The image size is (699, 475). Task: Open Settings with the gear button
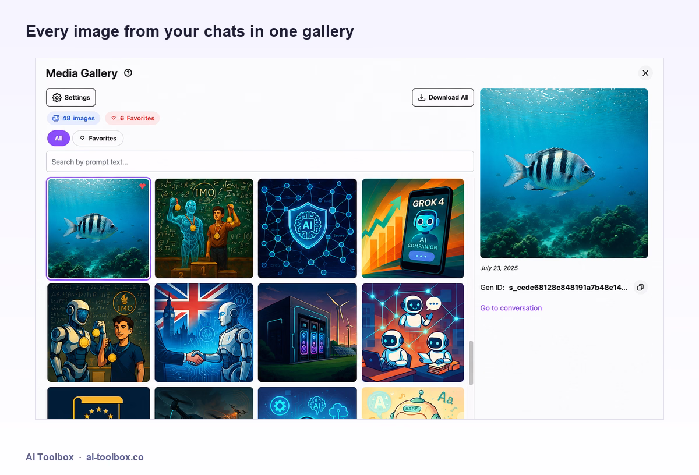coord(71,97)
